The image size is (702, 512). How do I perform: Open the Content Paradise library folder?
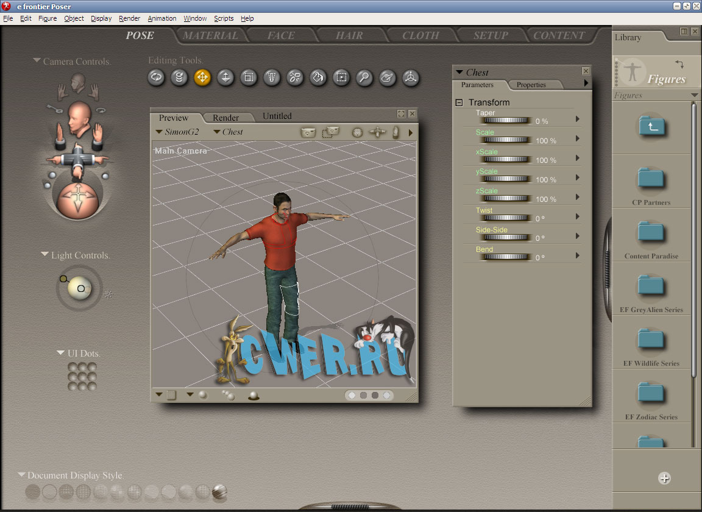tap(651, 235)
